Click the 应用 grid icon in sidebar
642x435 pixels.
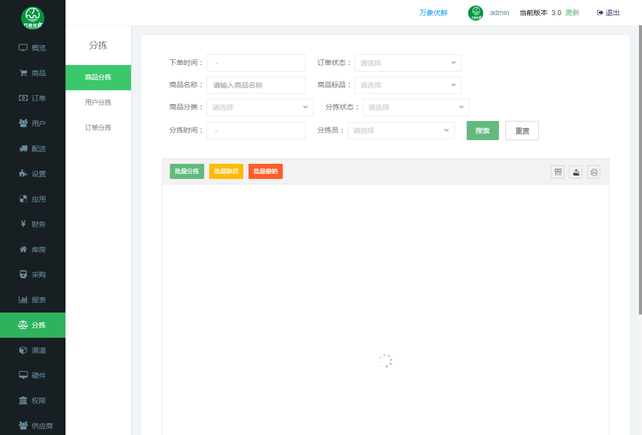(x=23, y=199)
